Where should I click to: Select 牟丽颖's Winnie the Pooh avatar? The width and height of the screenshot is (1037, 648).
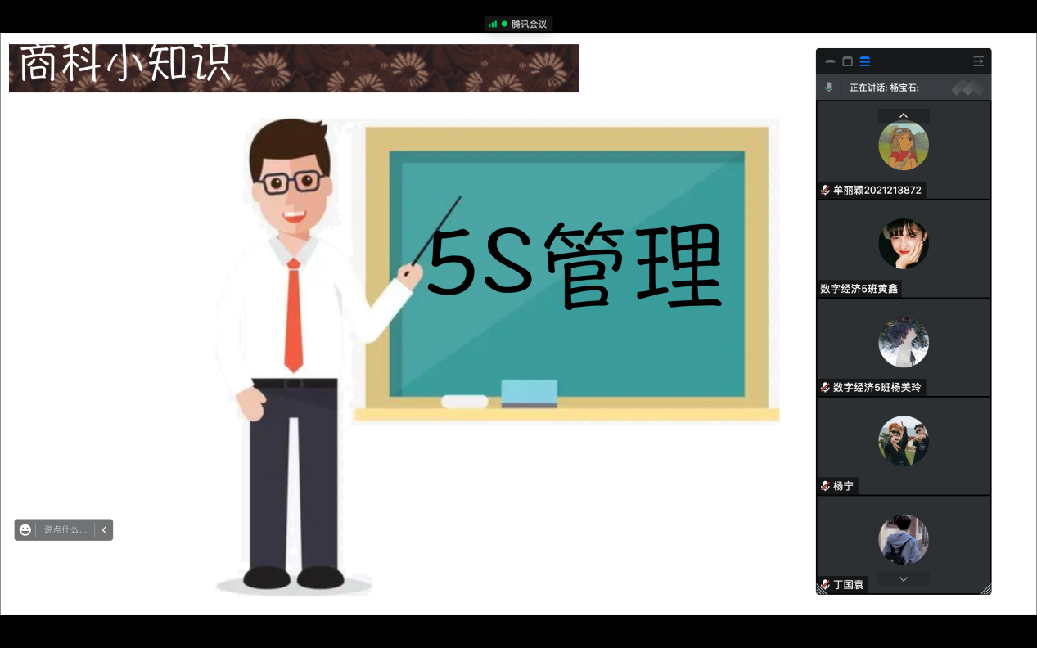904,146
